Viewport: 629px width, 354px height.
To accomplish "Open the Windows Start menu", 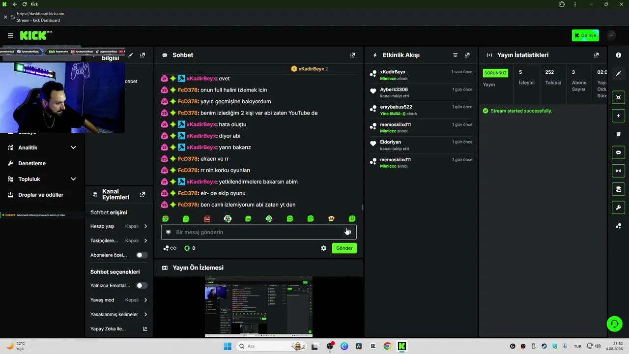I will coord(228,346).
